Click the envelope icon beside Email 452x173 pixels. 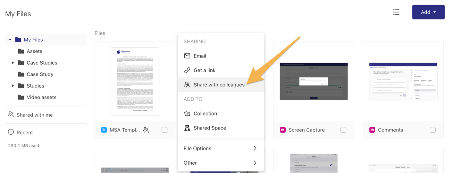[x=187, y=56]
